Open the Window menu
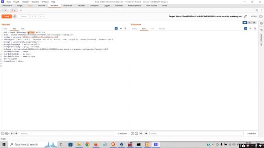264x148 pixels. coord(45,2)
